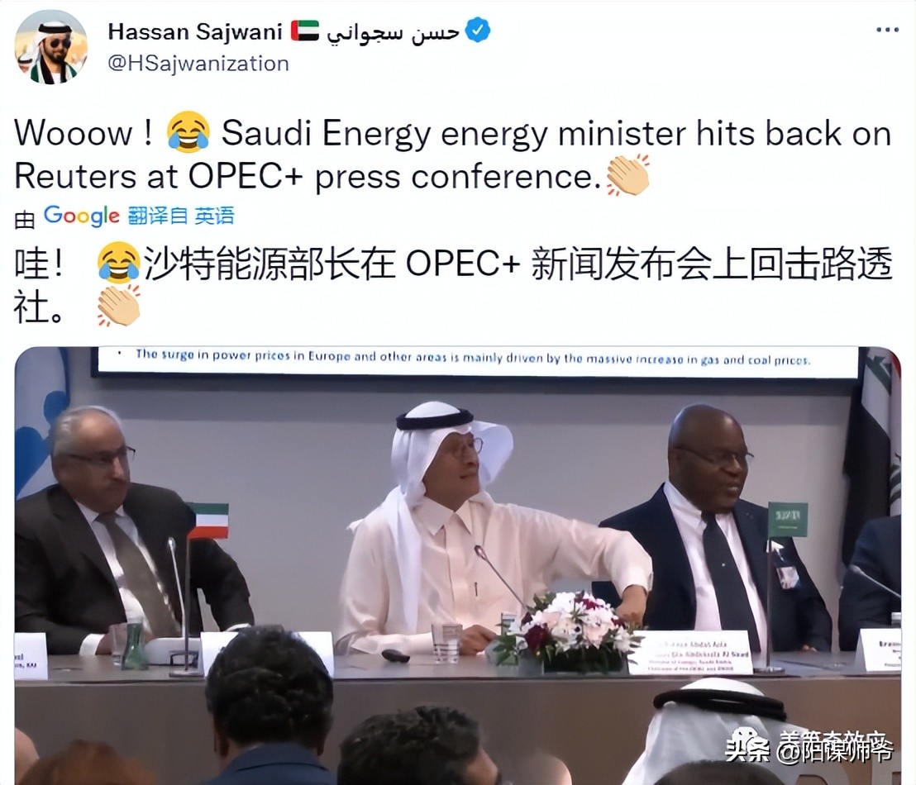Viewport: 916px width, 785px height.
Task: Click the Saudi flag in the video
Action: [787, 519]
